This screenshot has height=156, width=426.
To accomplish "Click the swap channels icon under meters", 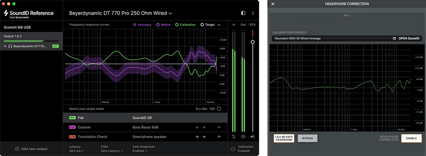I will coord(234,137).
